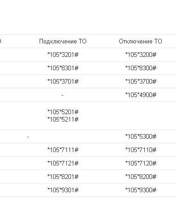Click the activation code *105*8201#

pos(63,177)
